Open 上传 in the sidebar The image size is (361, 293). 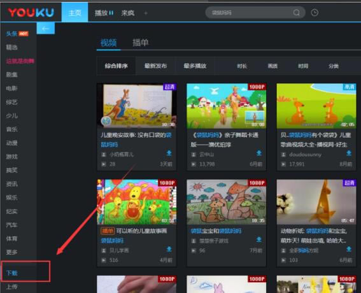(11, 287)
